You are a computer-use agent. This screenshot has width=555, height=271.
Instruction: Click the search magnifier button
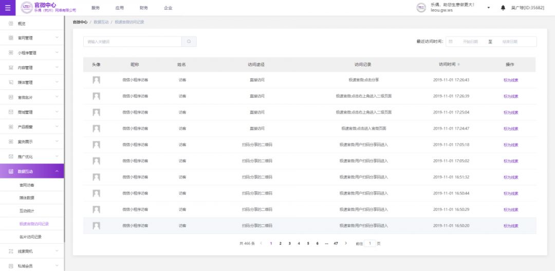(x=189, y=42)
